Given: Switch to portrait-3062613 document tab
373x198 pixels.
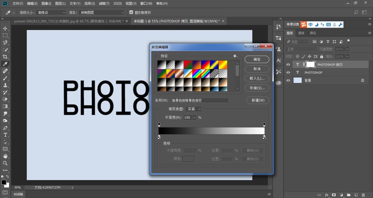Looking at the screenshot, I should [x=69, y=21].
